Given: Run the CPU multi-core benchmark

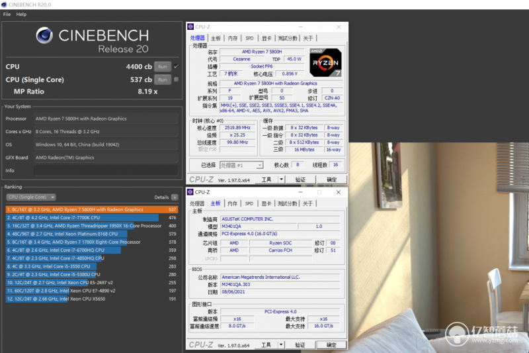Looking at the screenshot, I should [163, 66].
